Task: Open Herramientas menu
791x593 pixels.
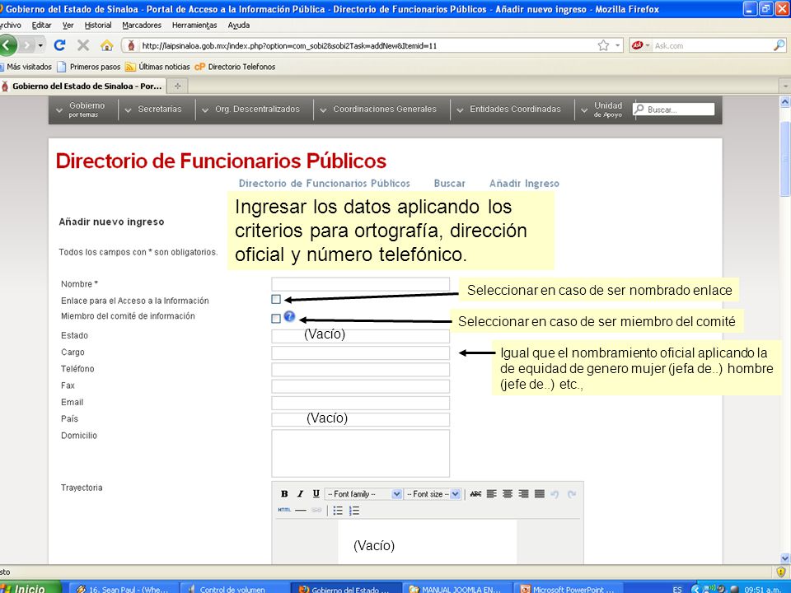Action: [194, 26]
